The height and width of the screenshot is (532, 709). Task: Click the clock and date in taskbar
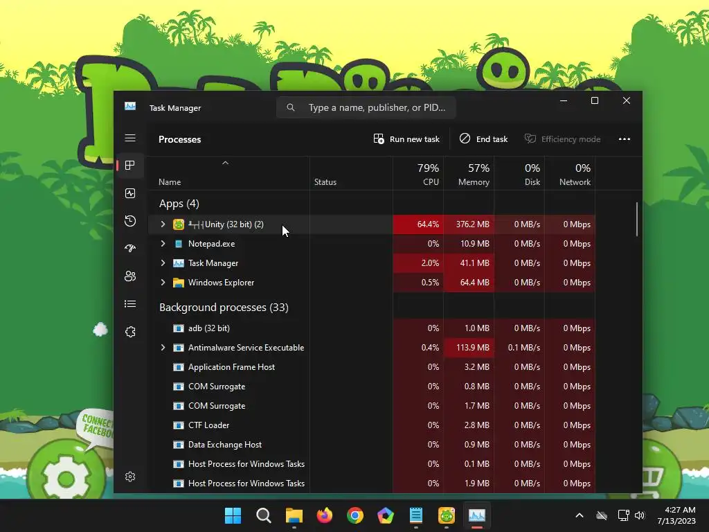676,515
